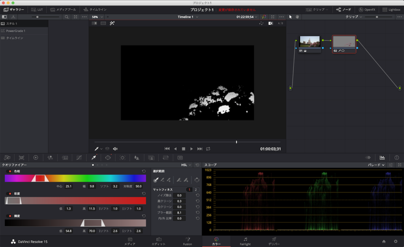Open the ギャラリー (Gallery) panel button
Viewport: 404px width, 247px height.
pos(14,9)
